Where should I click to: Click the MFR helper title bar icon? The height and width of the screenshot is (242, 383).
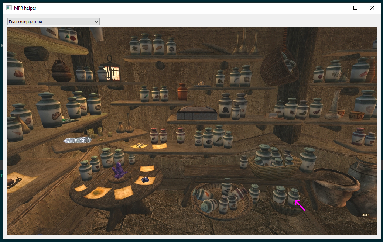(9, 8)
